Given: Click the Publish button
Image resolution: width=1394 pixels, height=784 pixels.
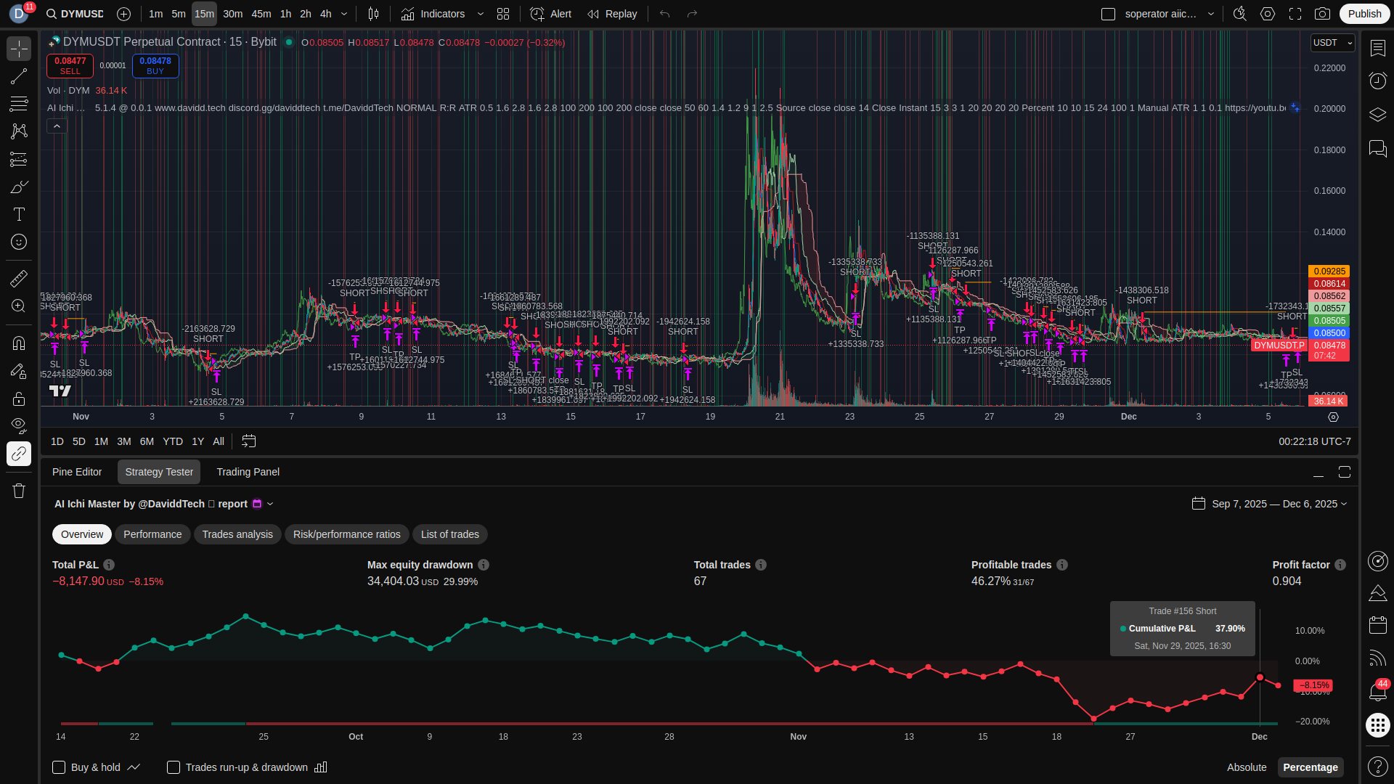Looking at the screenshot, I should click(x=1364, y=14).
